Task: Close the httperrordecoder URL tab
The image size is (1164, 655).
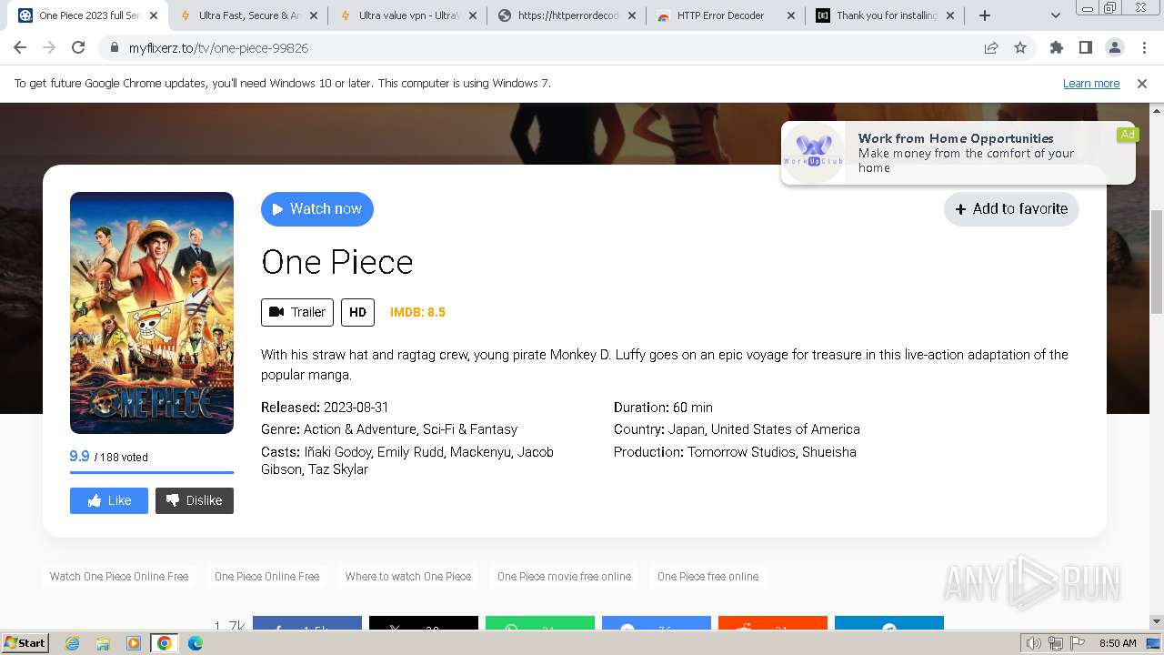Action: [x=631, y=15]
